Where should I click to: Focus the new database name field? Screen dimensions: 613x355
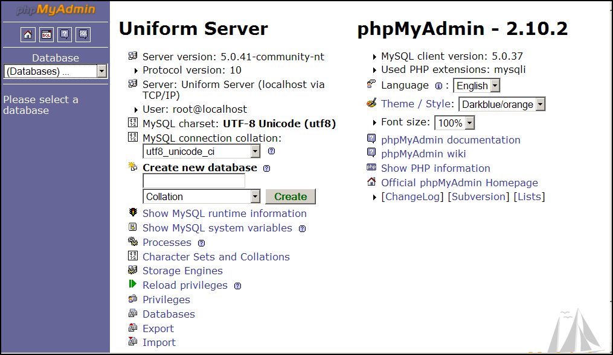(194, 181)
